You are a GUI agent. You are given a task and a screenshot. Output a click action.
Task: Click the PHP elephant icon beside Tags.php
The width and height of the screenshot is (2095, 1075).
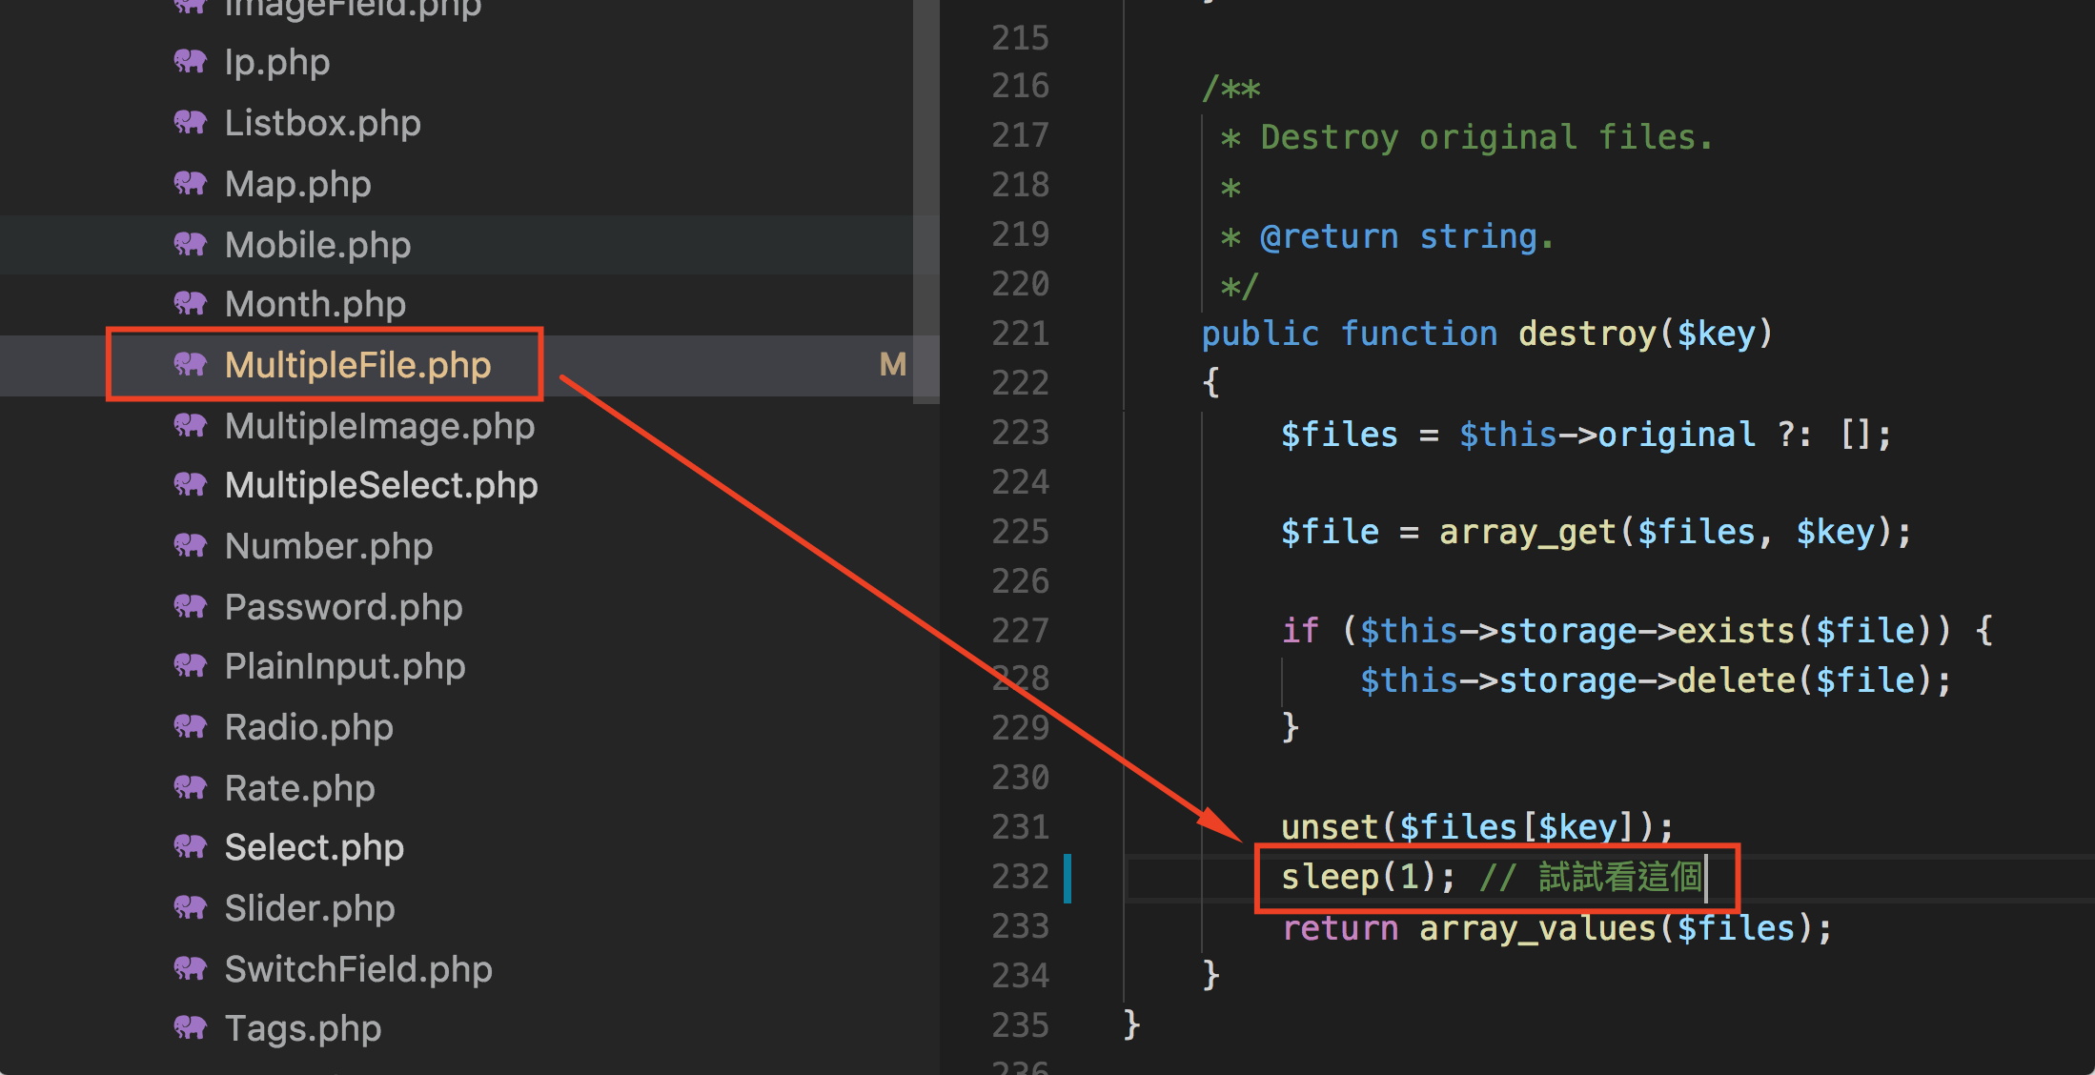click(191, 1028)
